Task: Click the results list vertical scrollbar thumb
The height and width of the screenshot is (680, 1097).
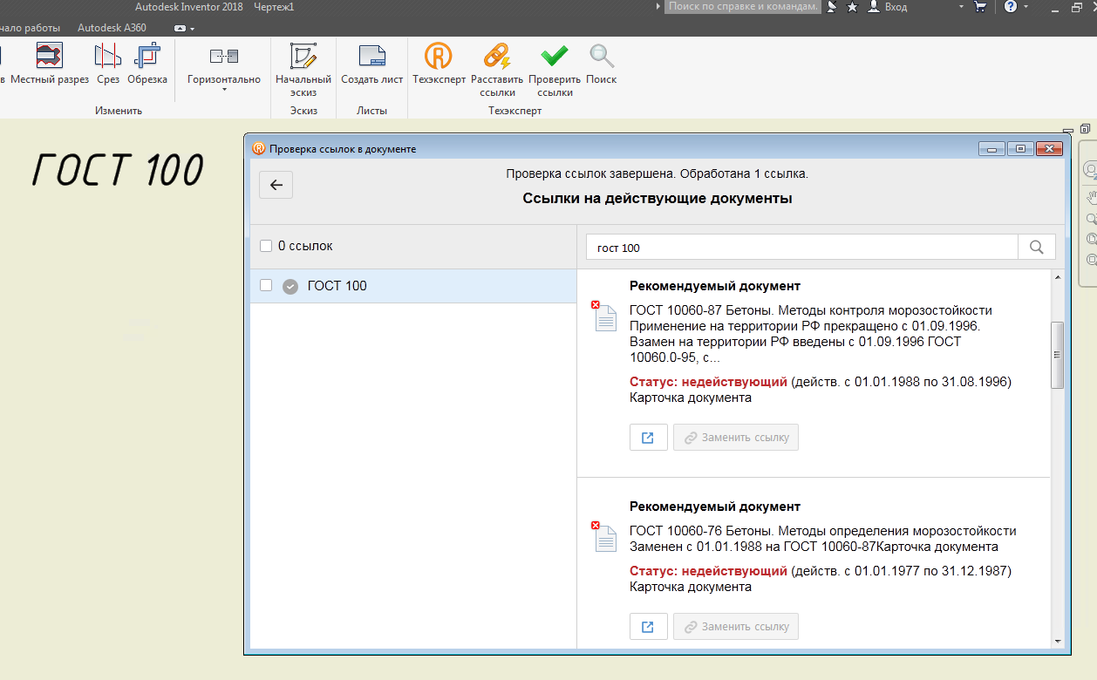Action: (1058, 355)
